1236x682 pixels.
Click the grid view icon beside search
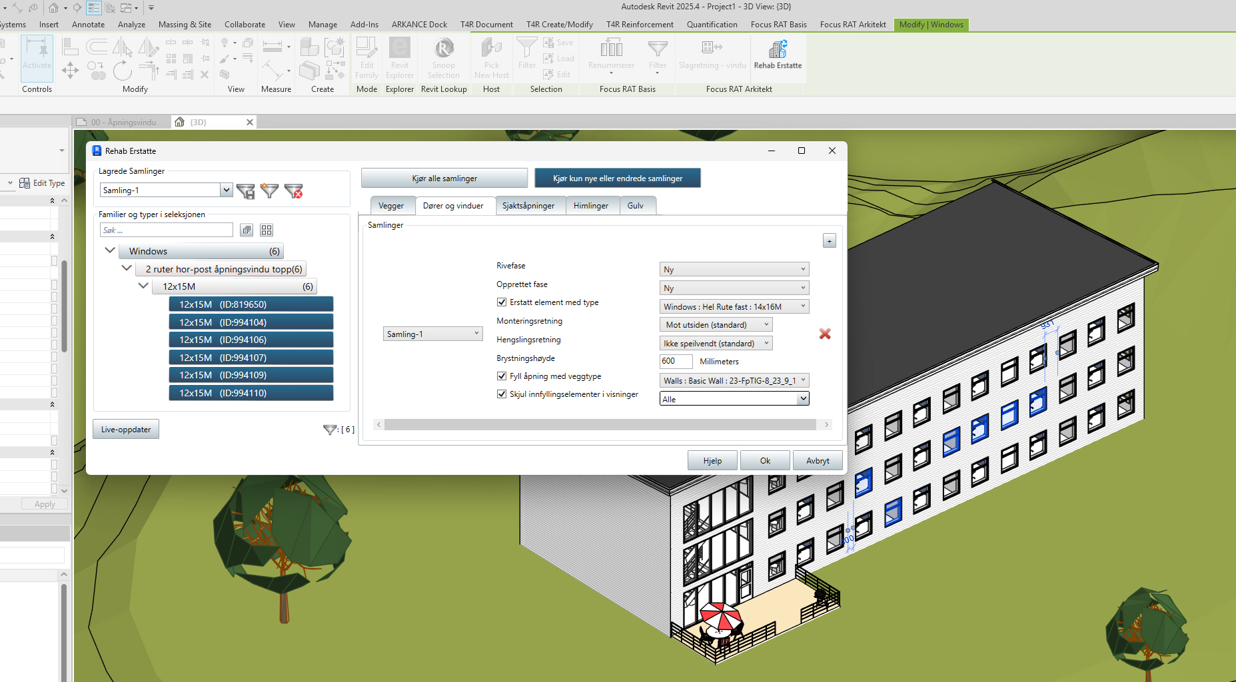pyautogui.click(x=267, y=230)
